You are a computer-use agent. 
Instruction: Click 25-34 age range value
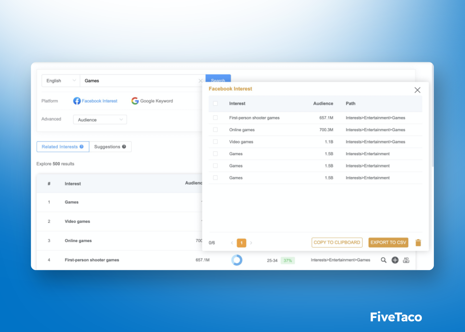point(272,260)
